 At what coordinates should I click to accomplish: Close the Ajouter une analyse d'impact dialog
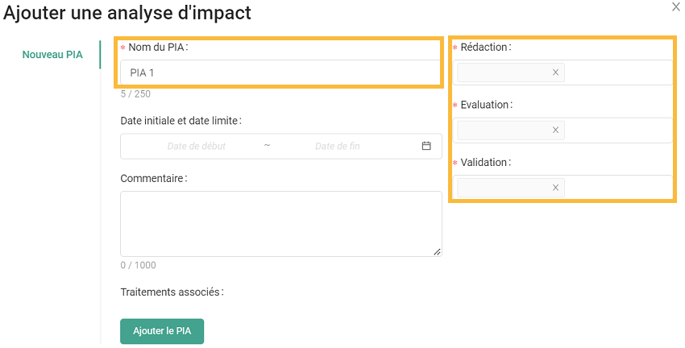[x=675, y=6]
